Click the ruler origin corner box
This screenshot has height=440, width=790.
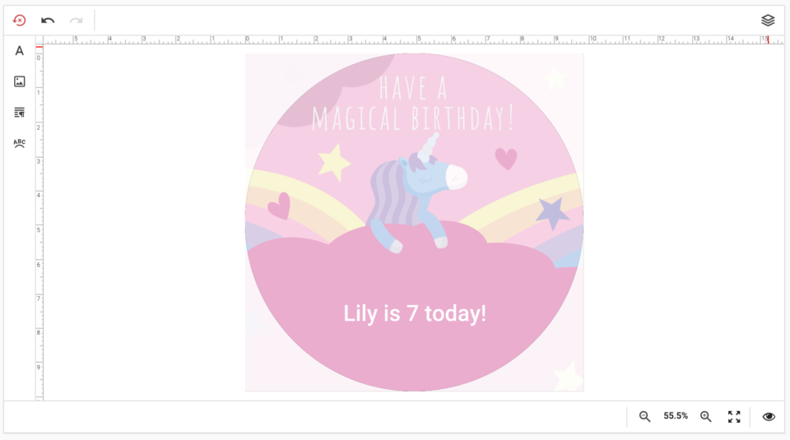click(39, 40)
